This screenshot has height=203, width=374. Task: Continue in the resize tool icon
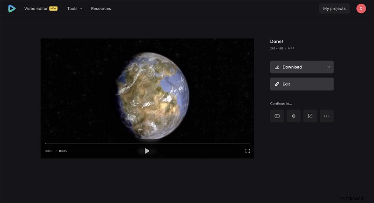pos(310,116)
